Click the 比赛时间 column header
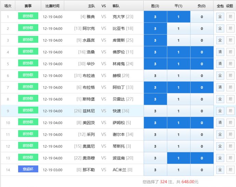 [52, 6]
